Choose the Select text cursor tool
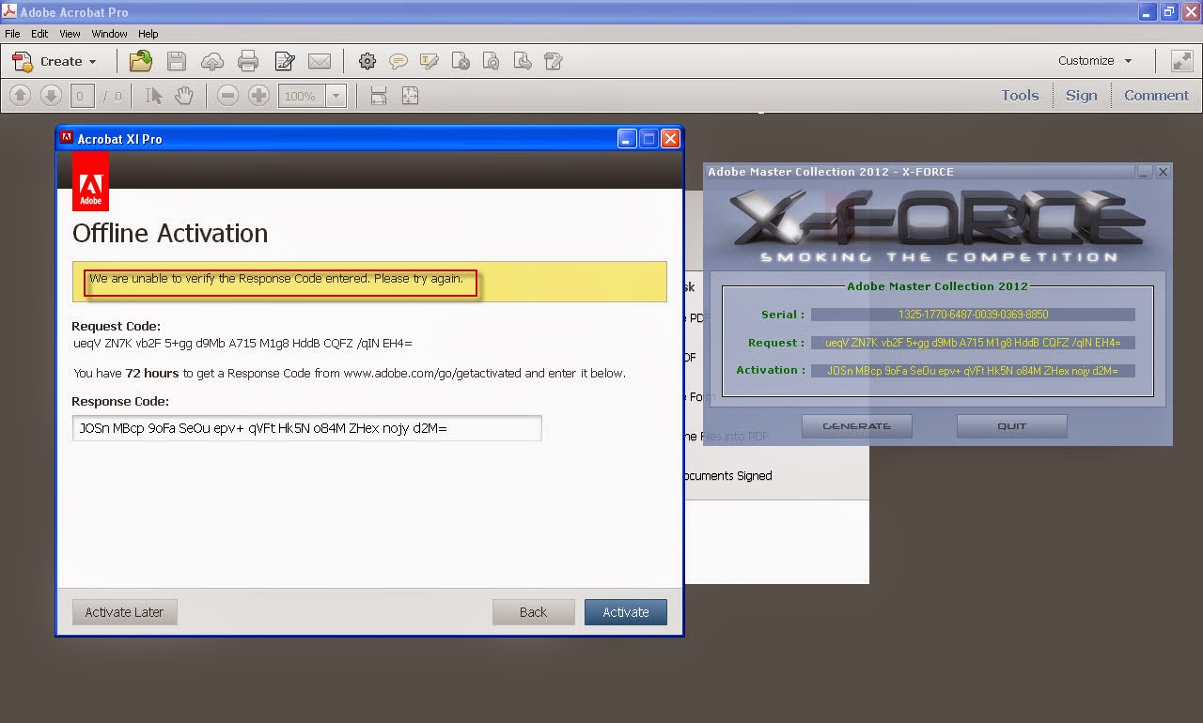The width and height of the screenshot is (1203, 723). pos(155,95)
